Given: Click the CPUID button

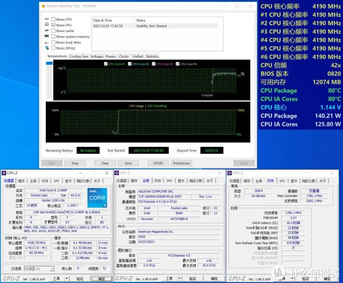Looking at the screenshot, I should tap(158, 163).
